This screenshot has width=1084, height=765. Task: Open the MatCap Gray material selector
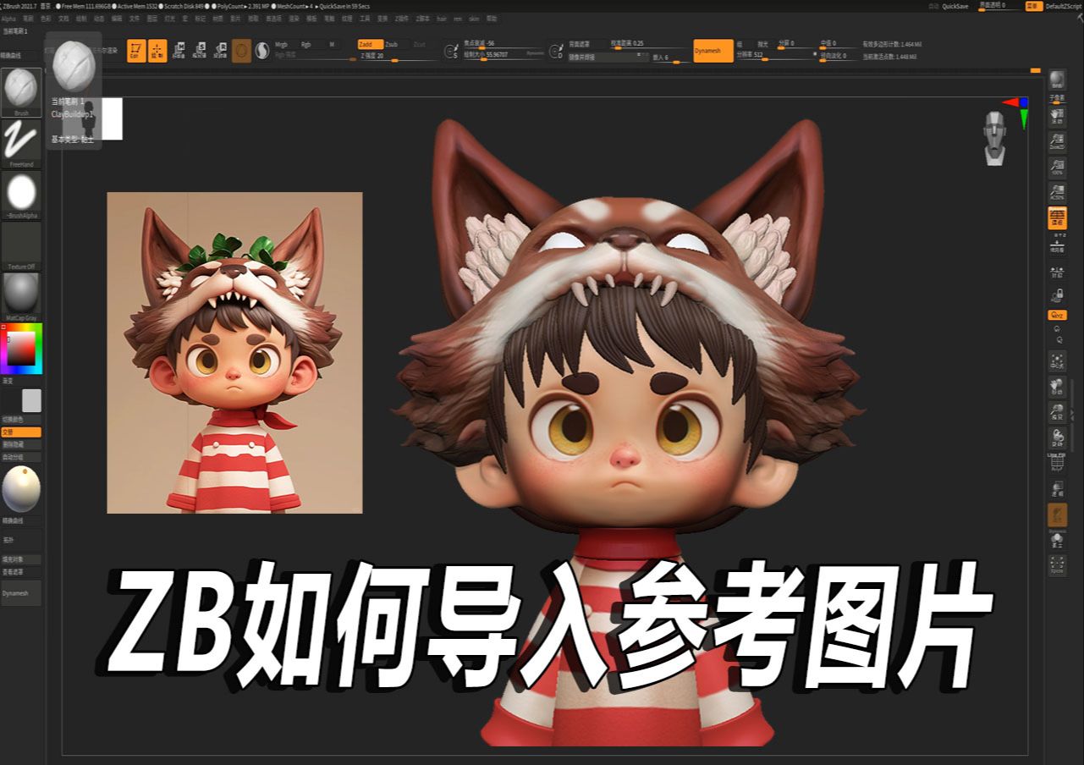pyautogui.click(x=21, y=297)
